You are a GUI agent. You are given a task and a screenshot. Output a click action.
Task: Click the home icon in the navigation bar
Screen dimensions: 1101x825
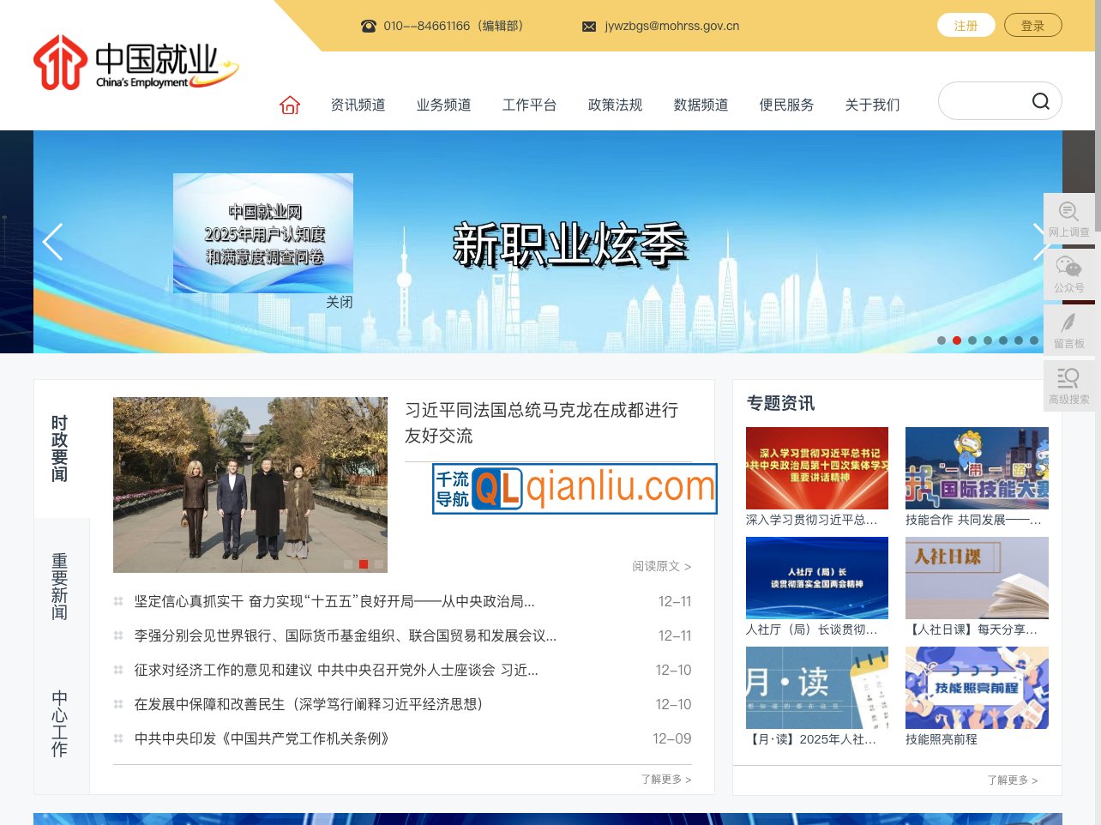(x=289, y=104)
